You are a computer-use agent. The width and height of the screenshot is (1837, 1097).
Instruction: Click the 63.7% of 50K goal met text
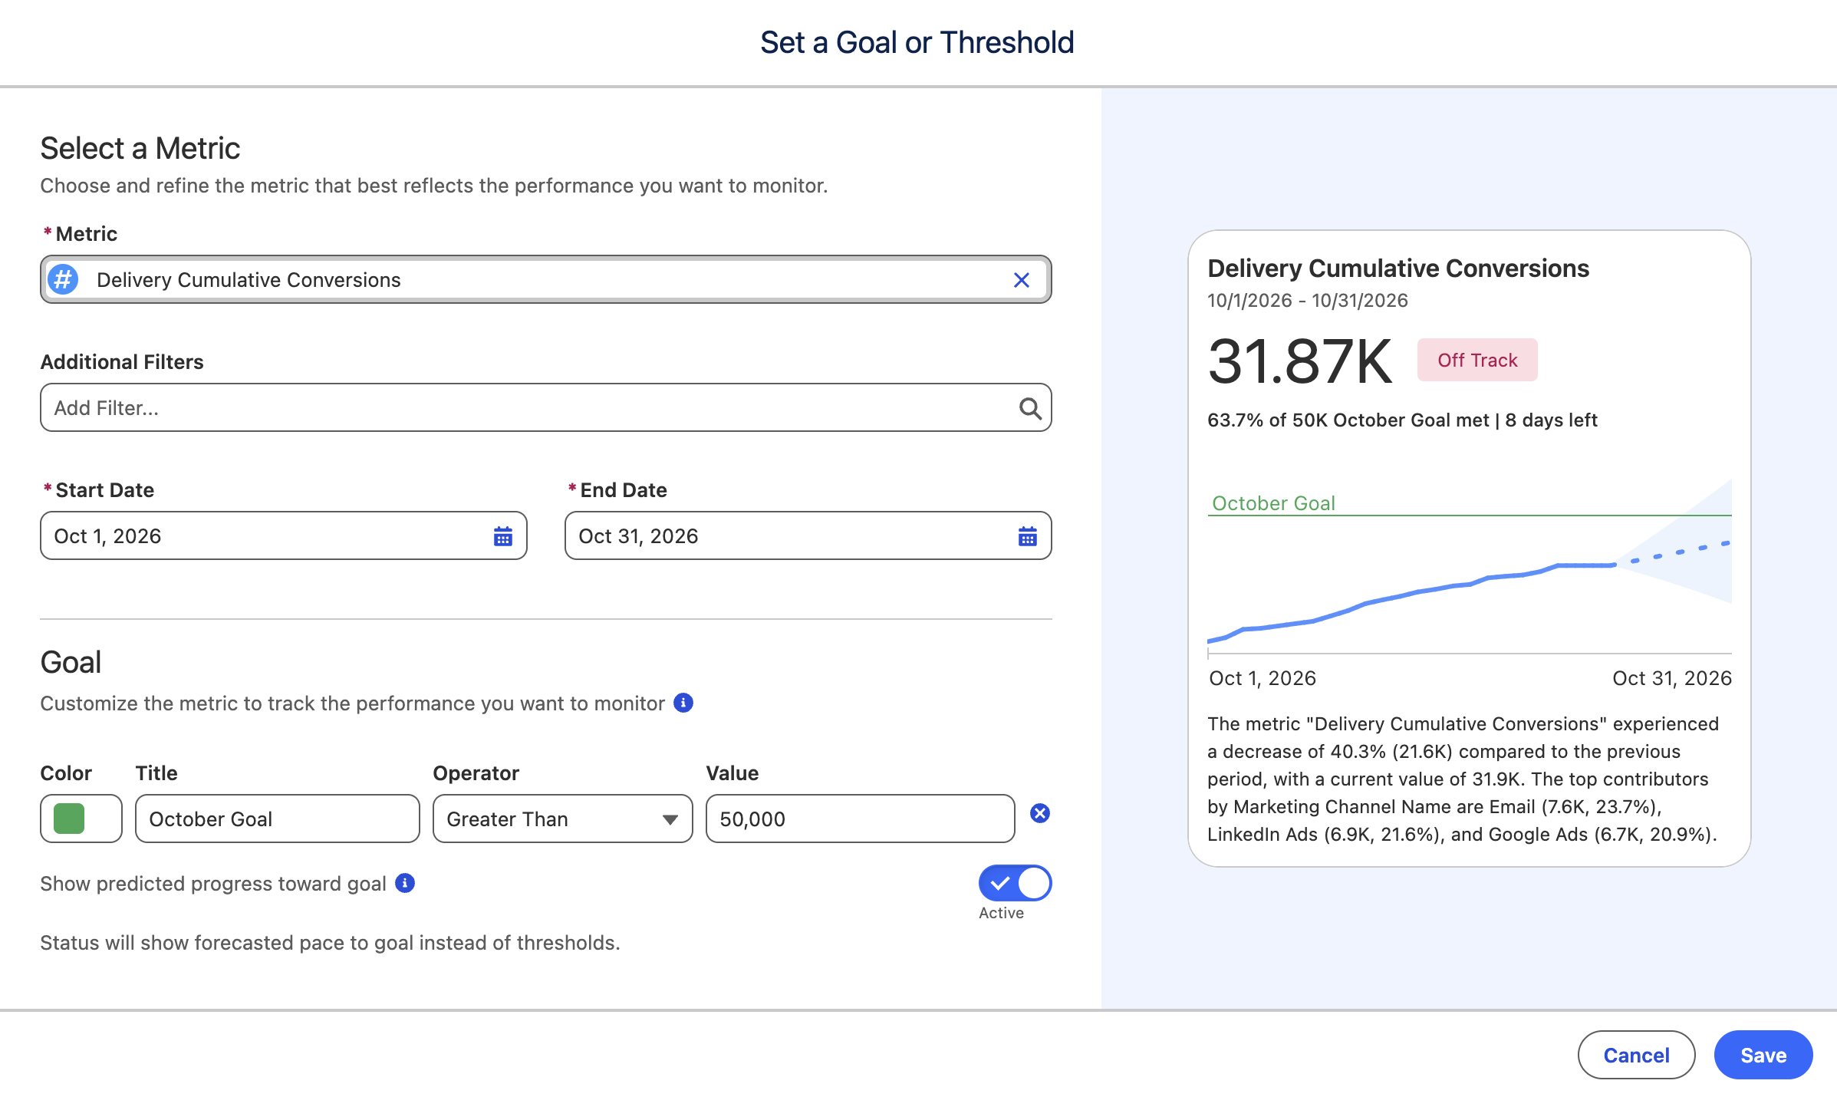(x=1402, y=420)
